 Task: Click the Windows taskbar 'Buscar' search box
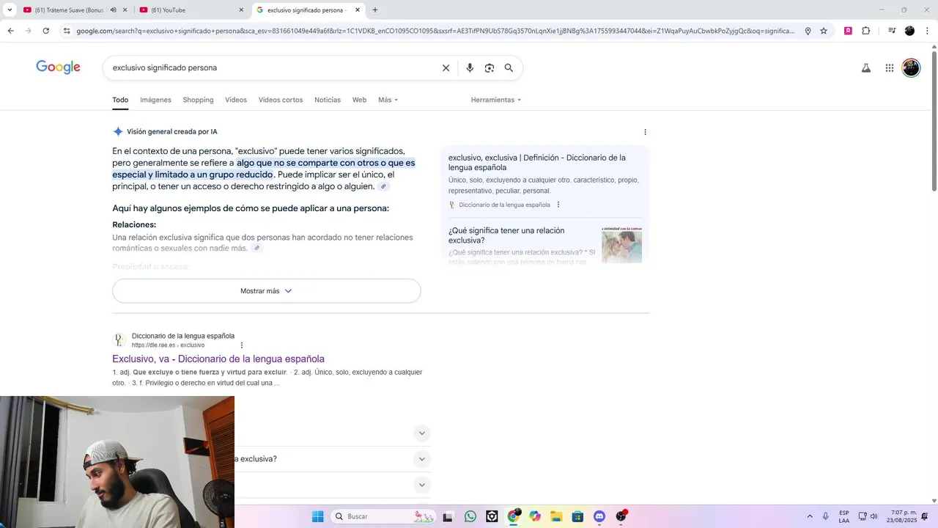tap(383, 516)
